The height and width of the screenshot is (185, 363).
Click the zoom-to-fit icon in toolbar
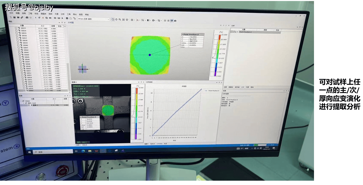click(123, 20)
